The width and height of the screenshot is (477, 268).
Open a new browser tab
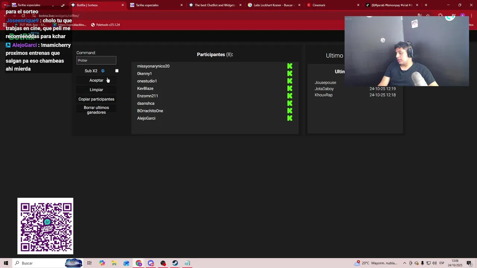pyautogui.click(x=426, y=5)
